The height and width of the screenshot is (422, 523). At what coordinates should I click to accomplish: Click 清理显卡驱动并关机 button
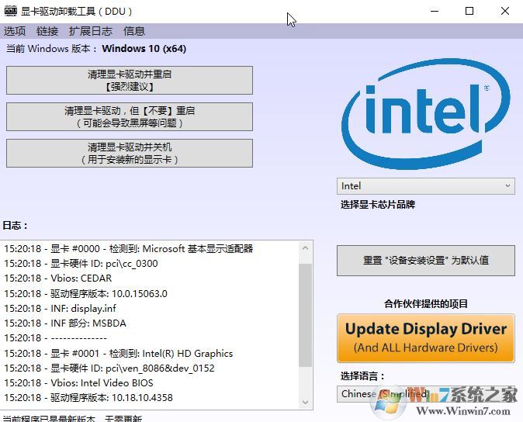tap(130, 153)
